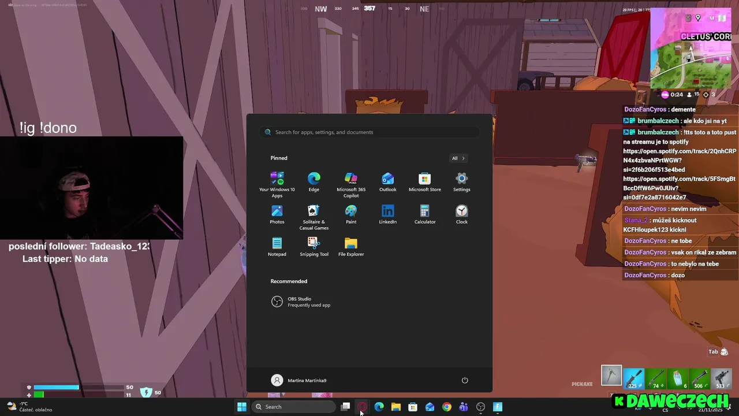Click the 'Recommended' section heading

tap(289, 281)
